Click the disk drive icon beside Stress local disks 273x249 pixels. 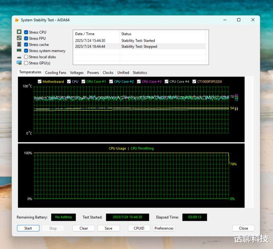pos(19,57)
